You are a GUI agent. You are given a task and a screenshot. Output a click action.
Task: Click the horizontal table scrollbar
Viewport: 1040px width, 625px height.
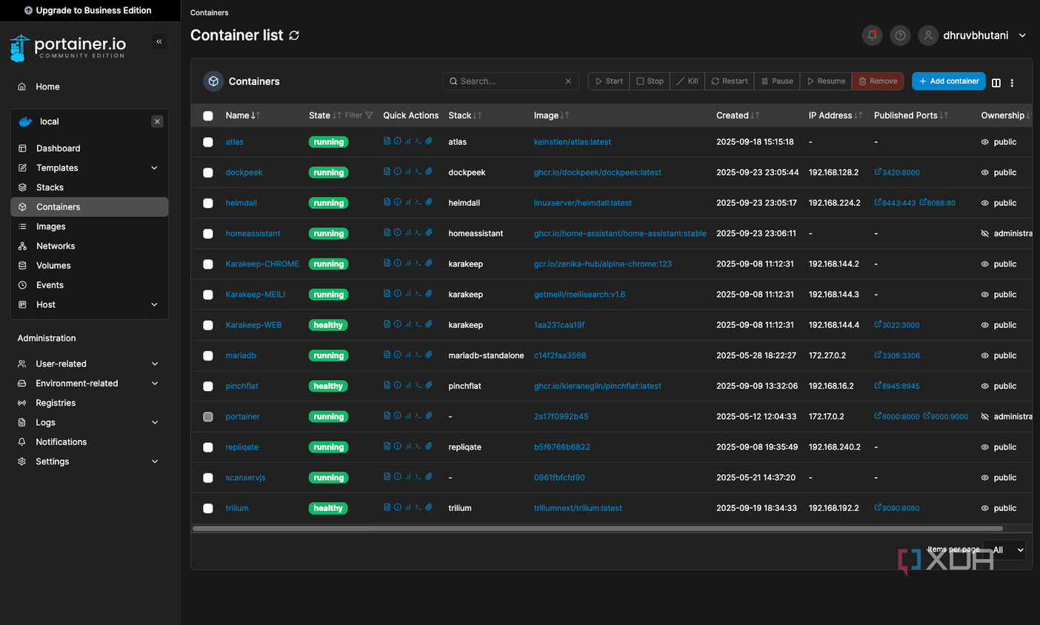(597, 529)
